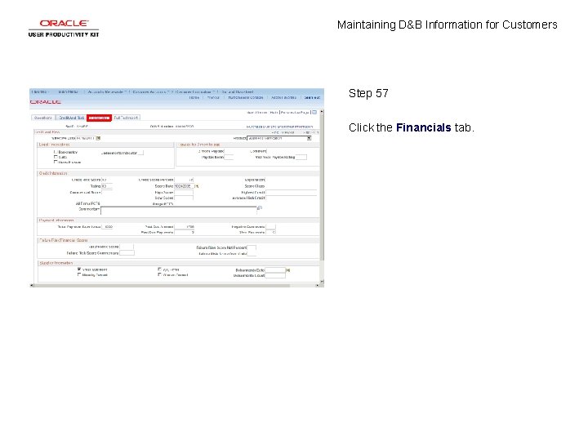This screenshot has height=441, width=588.
Task: Click the Add to Favorites link
Action: (284, 97)
